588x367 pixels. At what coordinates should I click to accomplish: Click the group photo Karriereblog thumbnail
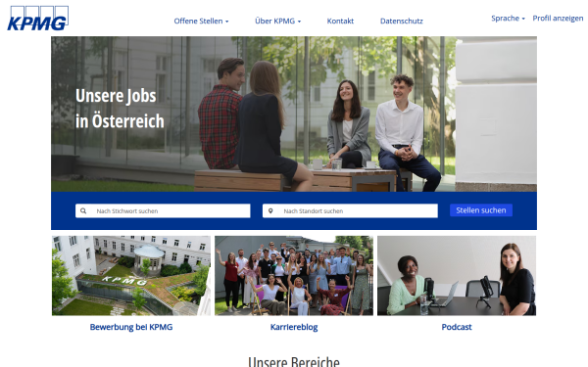coord(294,276)
